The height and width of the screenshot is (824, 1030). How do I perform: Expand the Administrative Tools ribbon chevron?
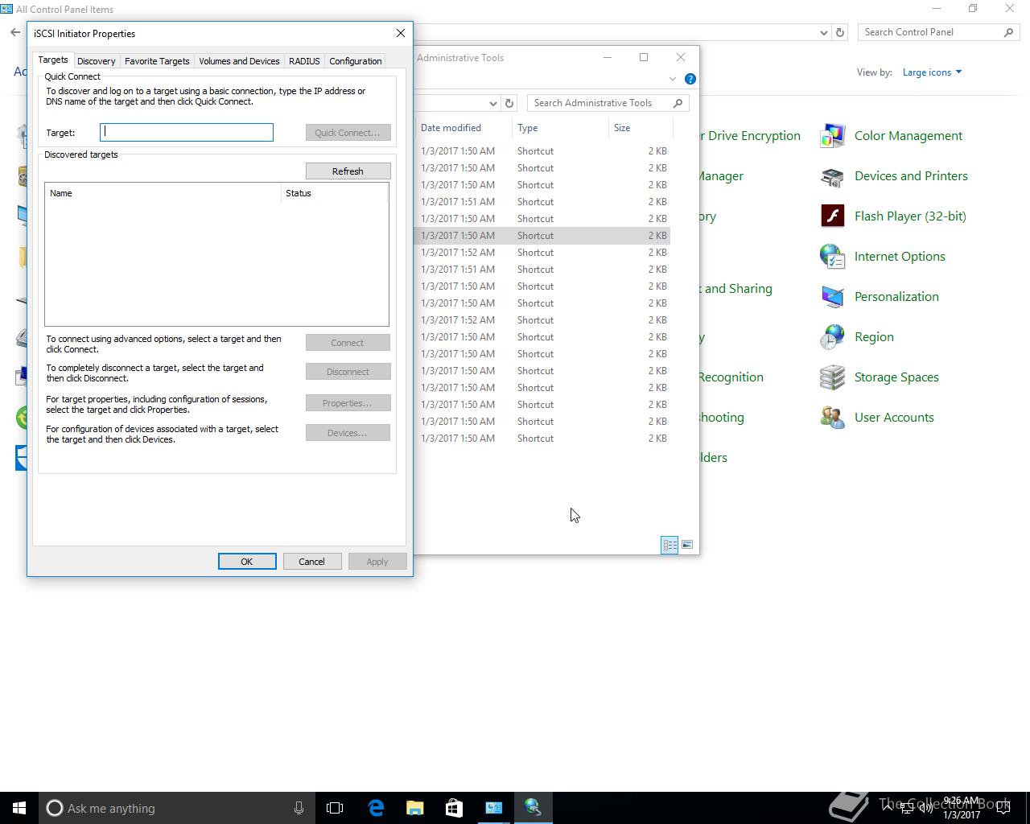click(x=673, y=79)
